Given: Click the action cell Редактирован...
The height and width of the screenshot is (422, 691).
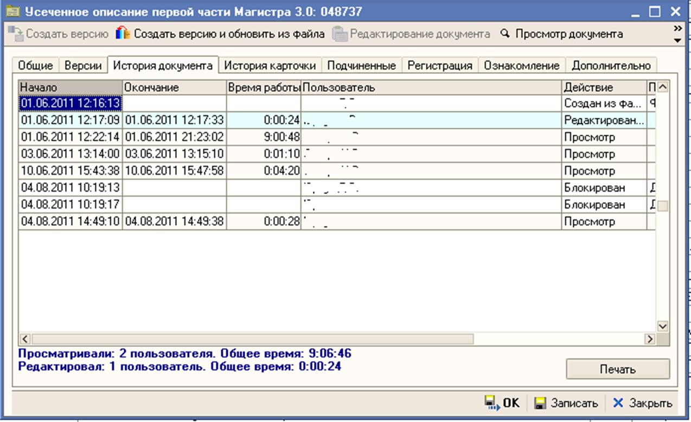Looking at the screenshot, I should 604,120.
